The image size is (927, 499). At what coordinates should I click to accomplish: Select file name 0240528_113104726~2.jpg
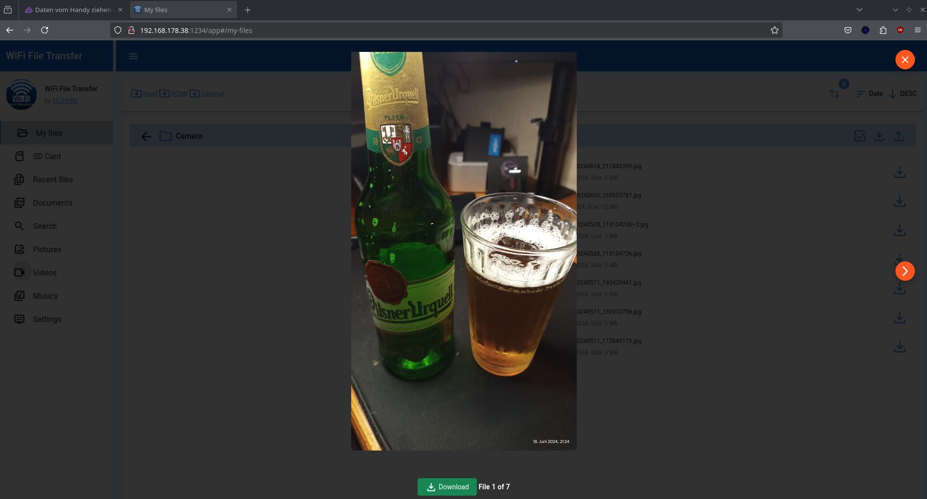pyautogui.click(x=613, y=225)
